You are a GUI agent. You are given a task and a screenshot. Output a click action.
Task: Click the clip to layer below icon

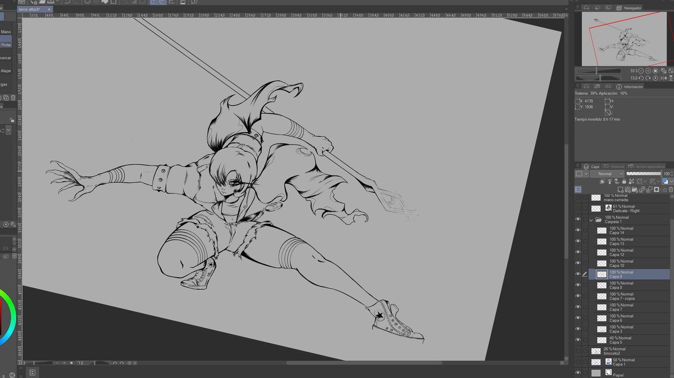pyautogui.click(x=602, y=181)
